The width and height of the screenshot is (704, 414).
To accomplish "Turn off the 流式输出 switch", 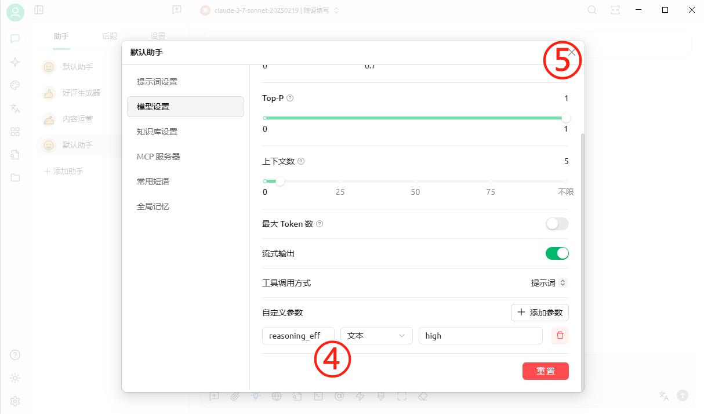I will tap(557, 253).
